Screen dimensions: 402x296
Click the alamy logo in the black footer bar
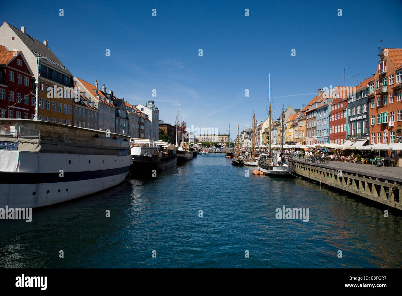coord(31,282)
